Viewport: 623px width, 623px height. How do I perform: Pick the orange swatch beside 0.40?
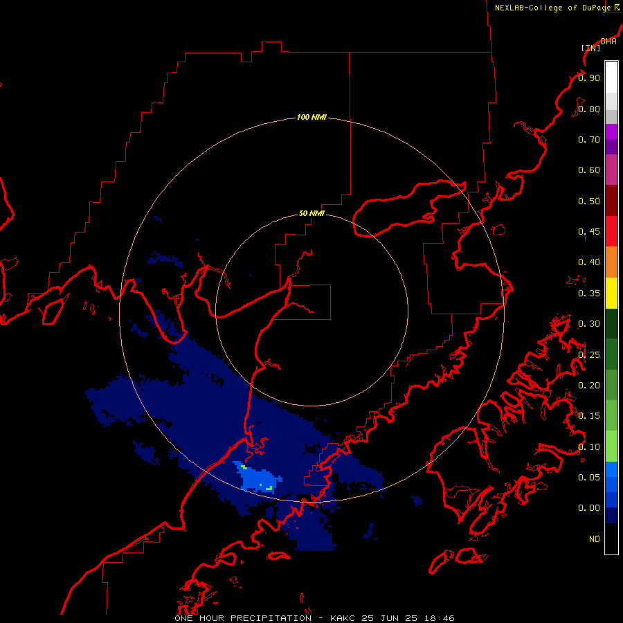[x=611, y=262]
